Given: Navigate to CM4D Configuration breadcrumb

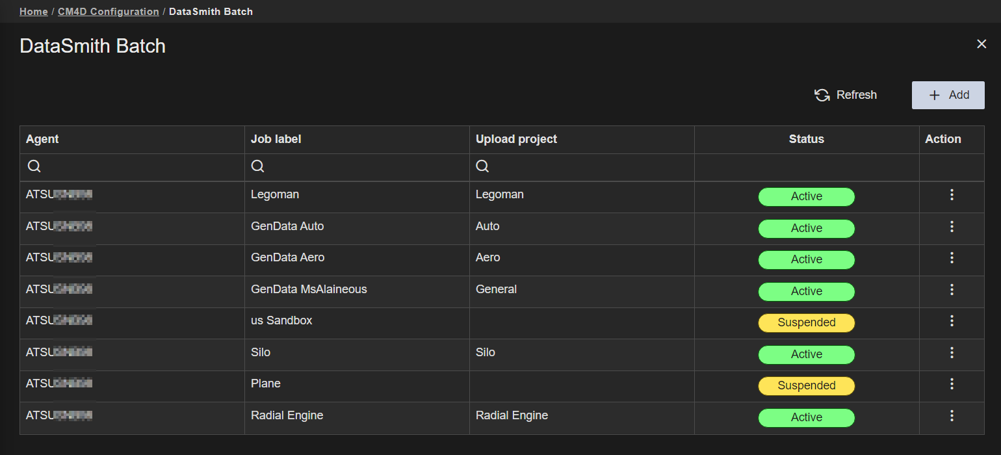Looking at the screenshot, I should 109,12.
